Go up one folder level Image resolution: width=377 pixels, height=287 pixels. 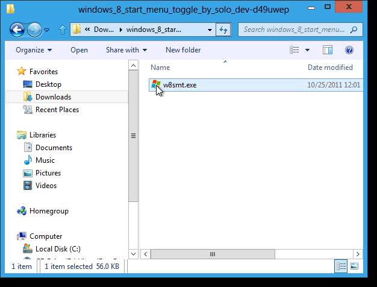(x=63, y=30)
